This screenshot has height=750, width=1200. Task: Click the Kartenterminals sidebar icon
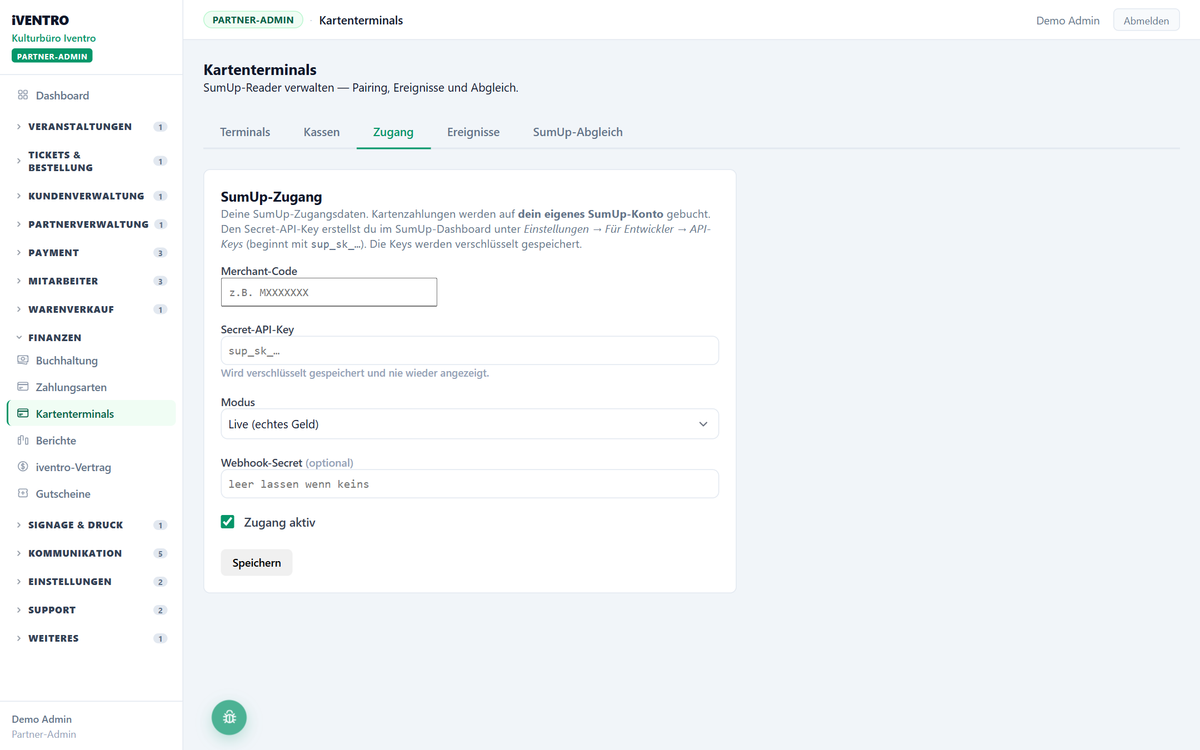(x=23, y=413)
